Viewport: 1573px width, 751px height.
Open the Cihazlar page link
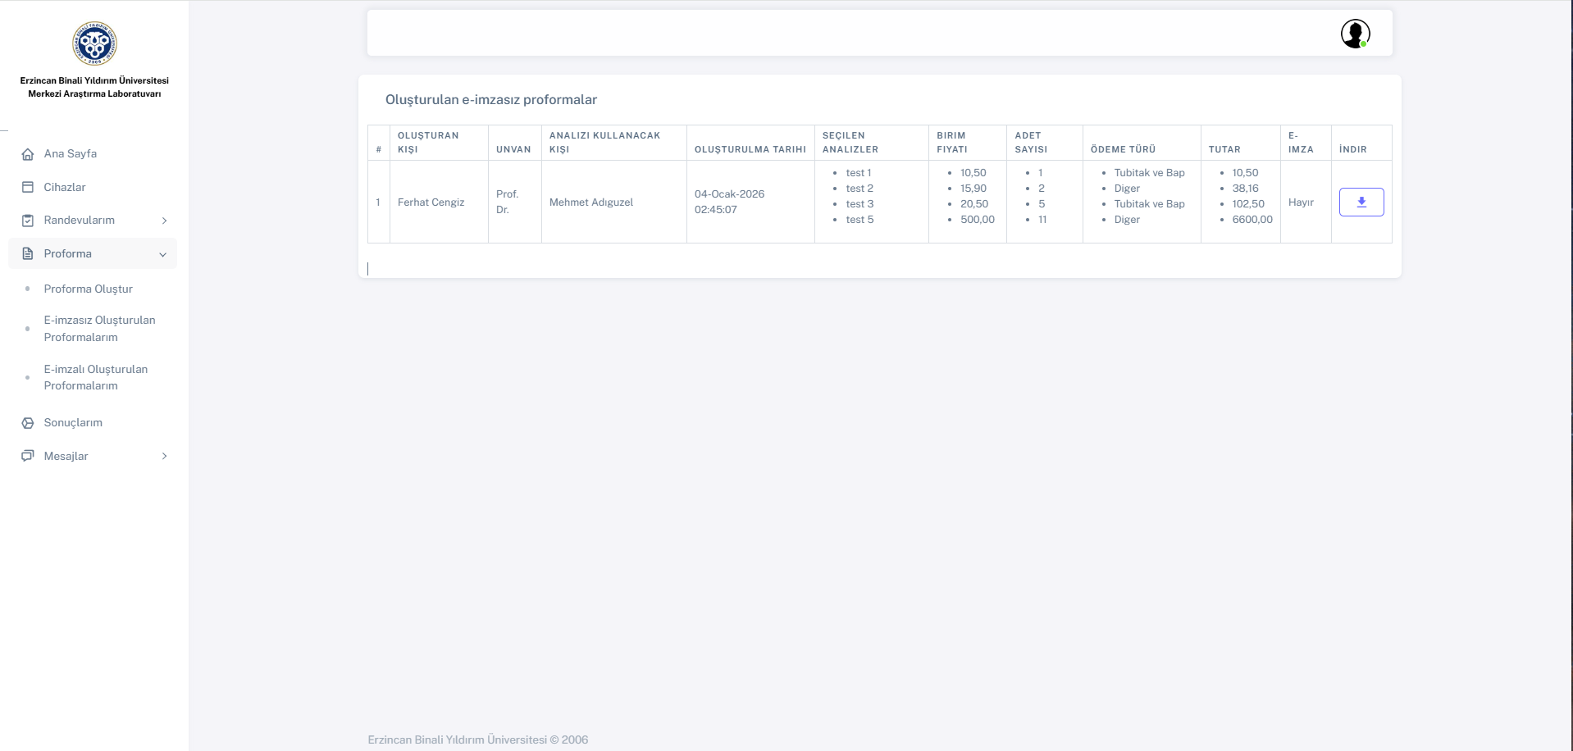point(65,187)
